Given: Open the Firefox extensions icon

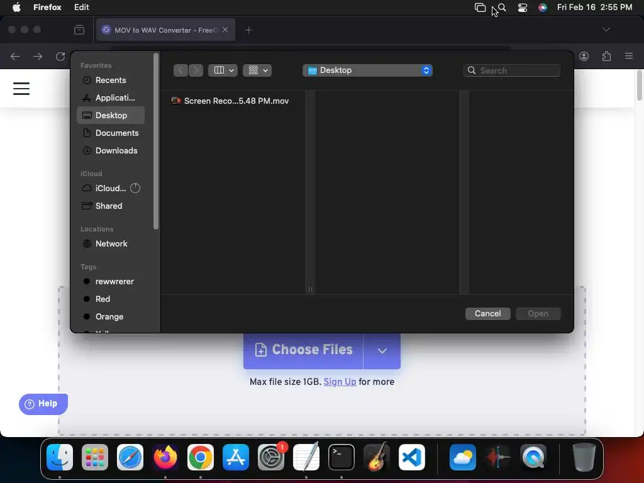Looking at the screenshot, I should 606,56.
